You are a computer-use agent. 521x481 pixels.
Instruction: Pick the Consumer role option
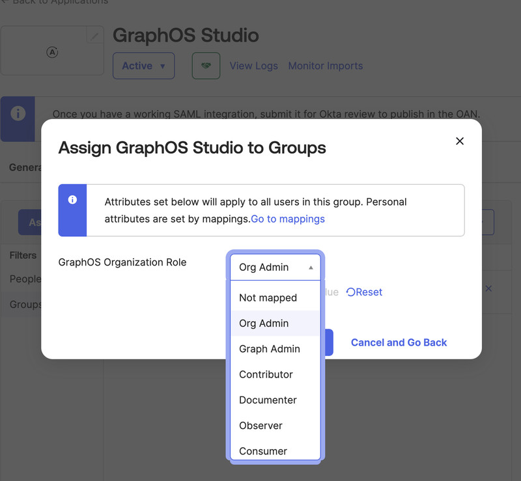[x=275, y=451]
